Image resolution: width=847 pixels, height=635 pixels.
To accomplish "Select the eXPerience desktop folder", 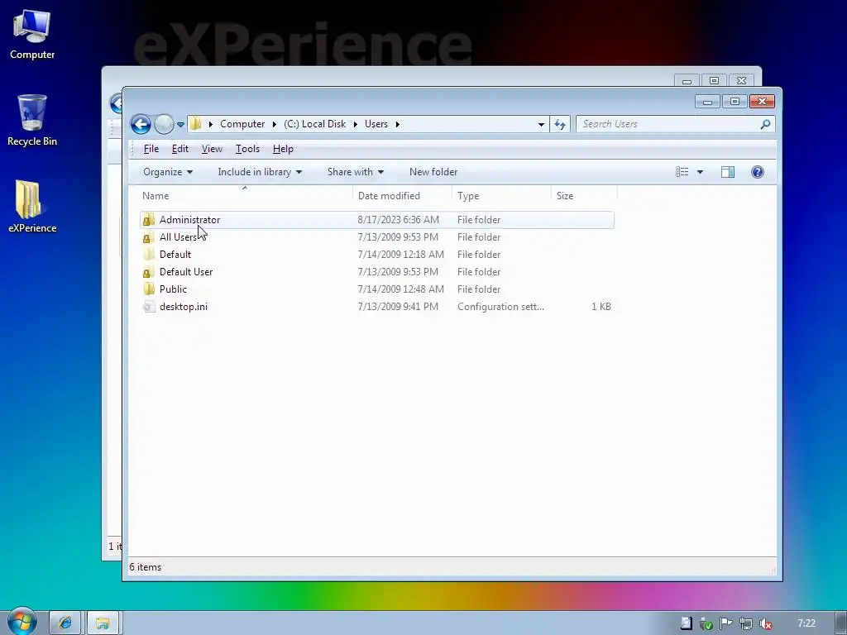I will (32, 207).
